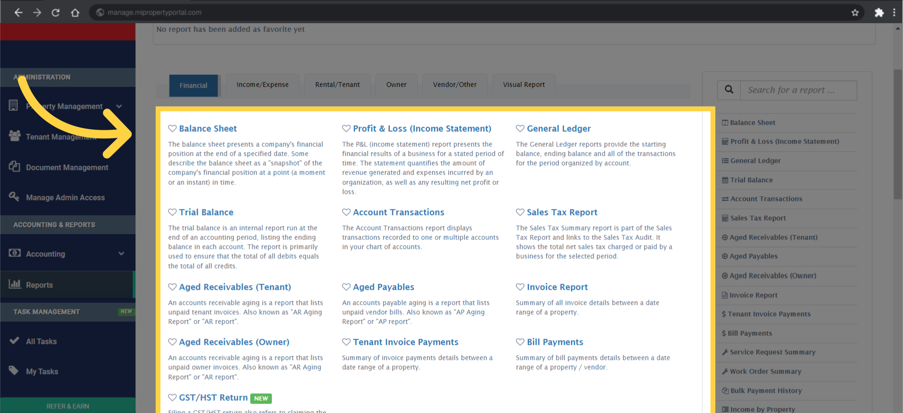This screenshot has height=413, width=903.
Task: Open Aged Payables report heading
Action: (383, 287)
